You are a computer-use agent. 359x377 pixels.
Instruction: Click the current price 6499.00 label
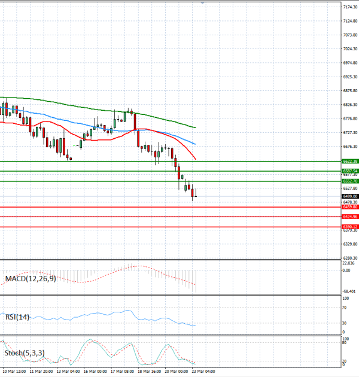click(x=350, y=196)
